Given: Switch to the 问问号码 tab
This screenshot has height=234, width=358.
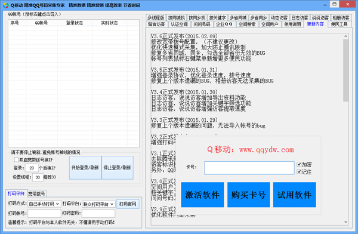Looking at the screenshot, I should click(202, 24).
